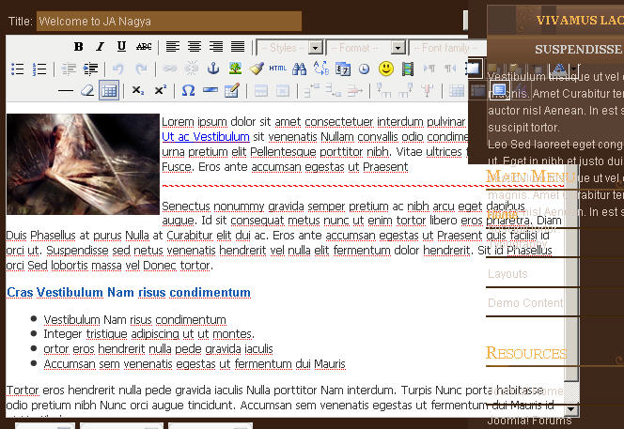
Task: Click the subscript icon
Action: [x=138, y=90]
